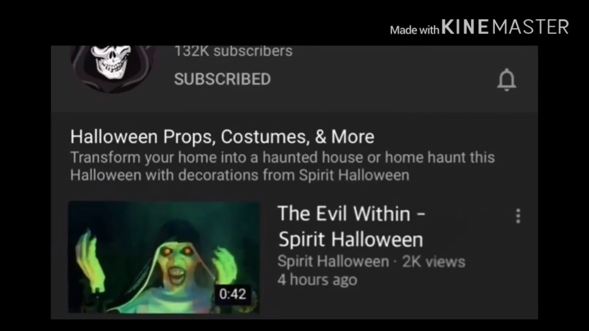Select the 2K views label
The width and height of the screenshot is (589, 331).
433,262
